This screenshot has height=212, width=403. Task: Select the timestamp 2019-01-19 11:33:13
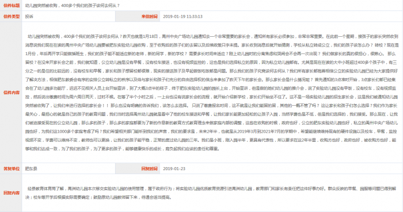pyautogui.click(x=183, y=17)
